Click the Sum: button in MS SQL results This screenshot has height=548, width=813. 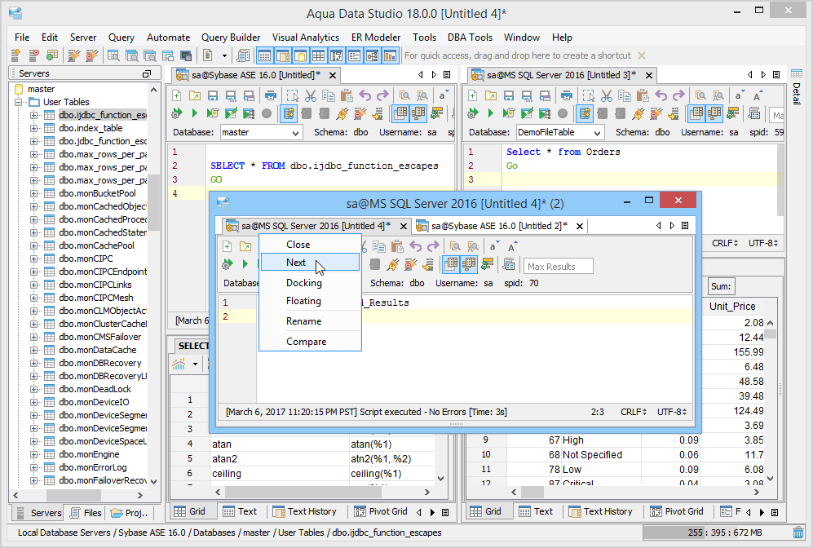coord(721,286)
